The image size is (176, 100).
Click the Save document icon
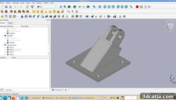11,7
